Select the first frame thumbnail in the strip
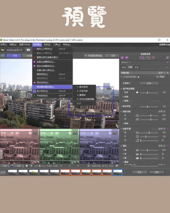Viewport: 170px width, 213px height. (x=13, y=172)
